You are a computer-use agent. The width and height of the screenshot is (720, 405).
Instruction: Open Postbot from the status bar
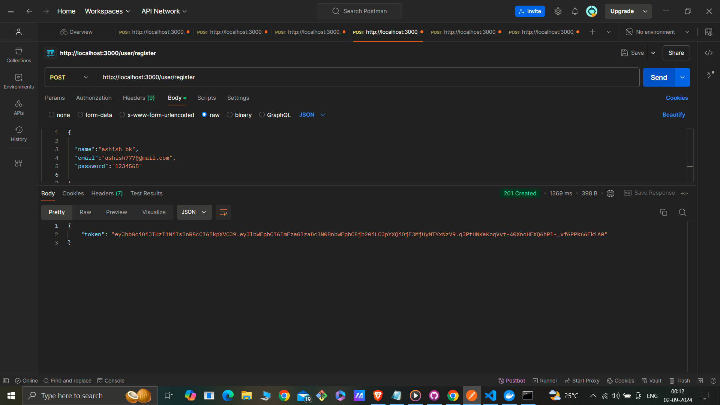click(511, 381)
